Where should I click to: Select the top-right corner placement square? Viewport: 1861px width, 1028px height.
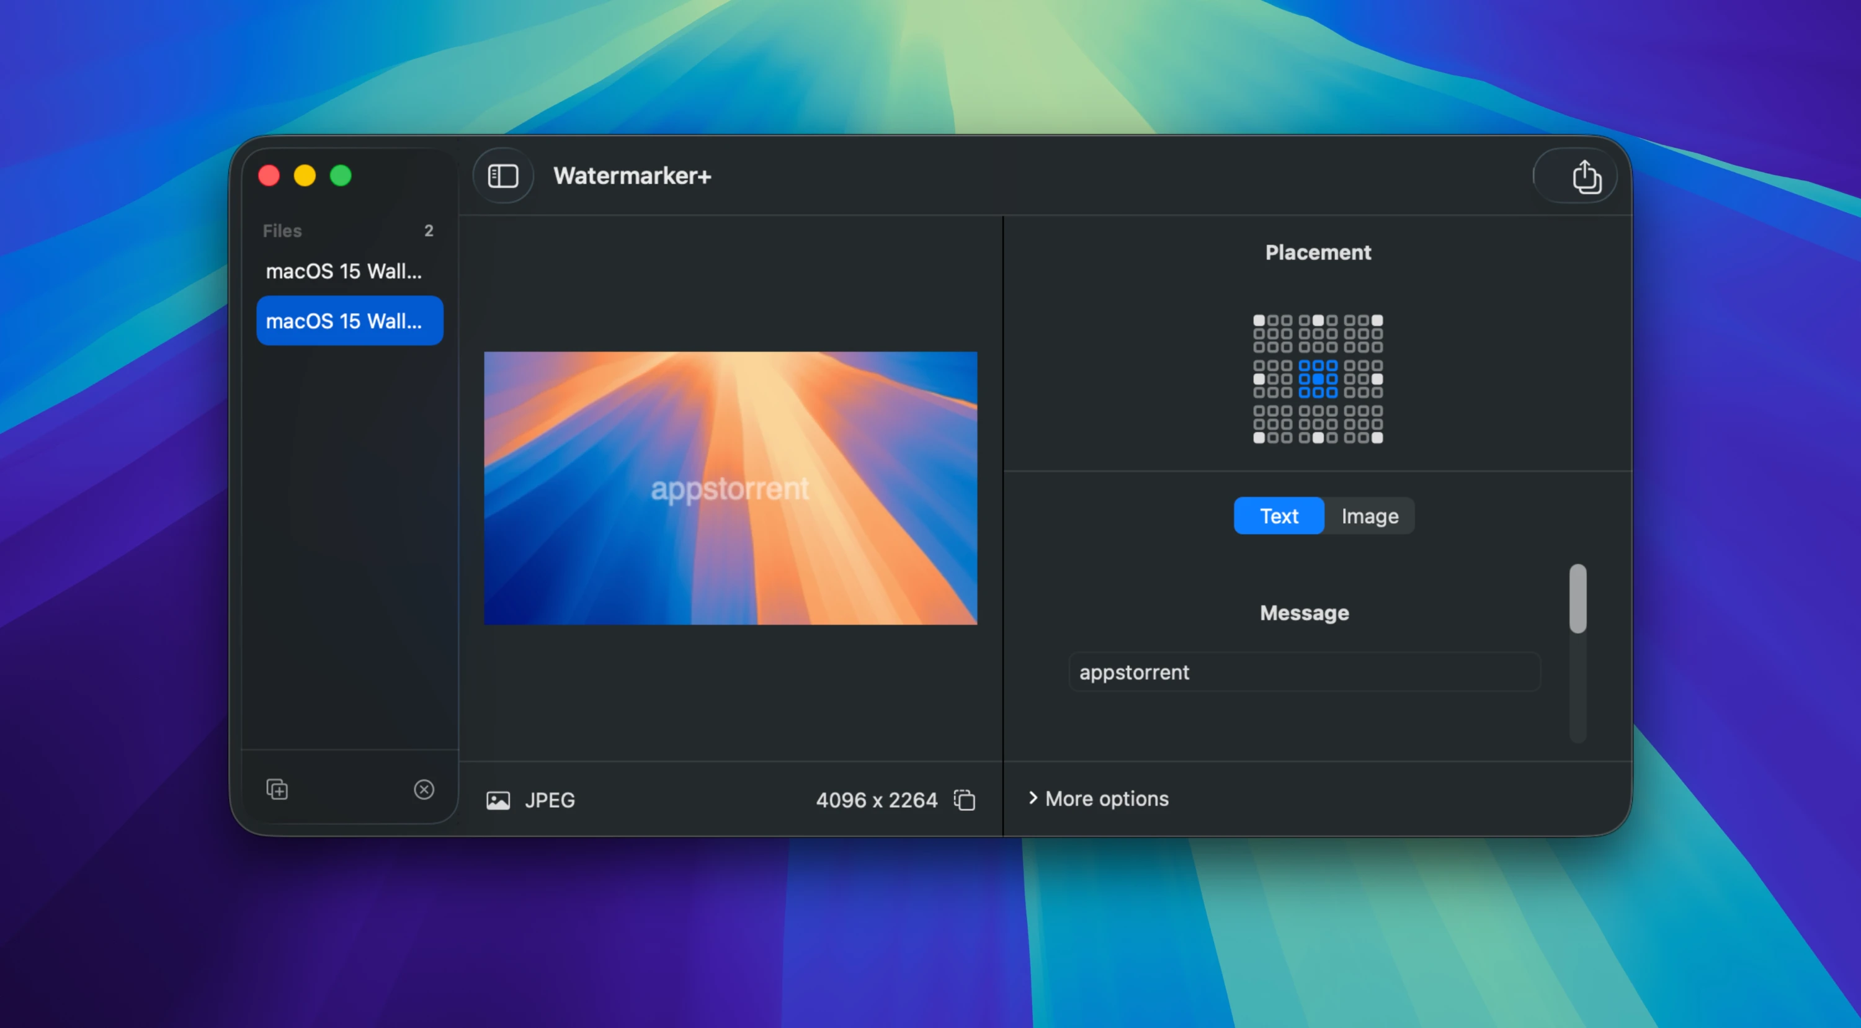(x=1378, y=320)
